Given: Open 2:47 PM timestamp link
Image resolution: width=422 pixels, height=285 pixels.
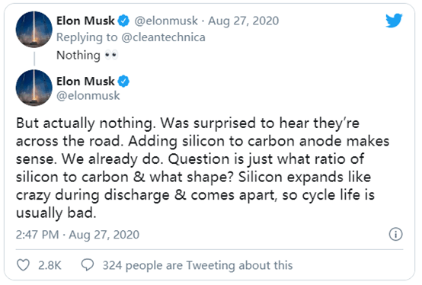Looking at the screenshot, I should coord(78,235).
